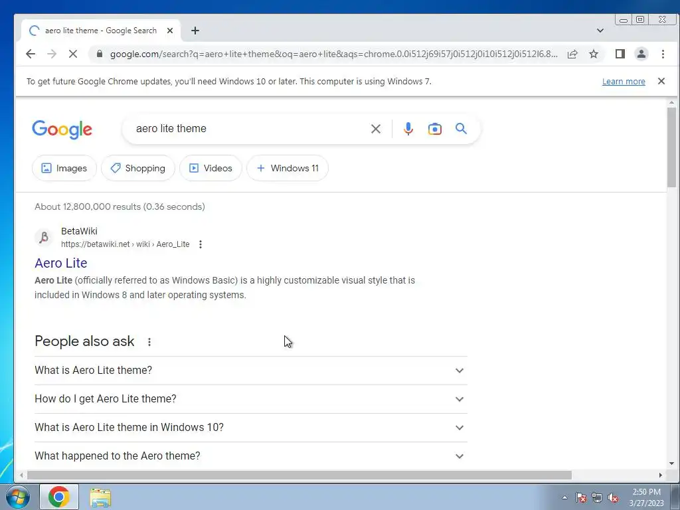Open Windows Explorer from the taskbar
Viewport: 680px width, 510px height.
100,497
